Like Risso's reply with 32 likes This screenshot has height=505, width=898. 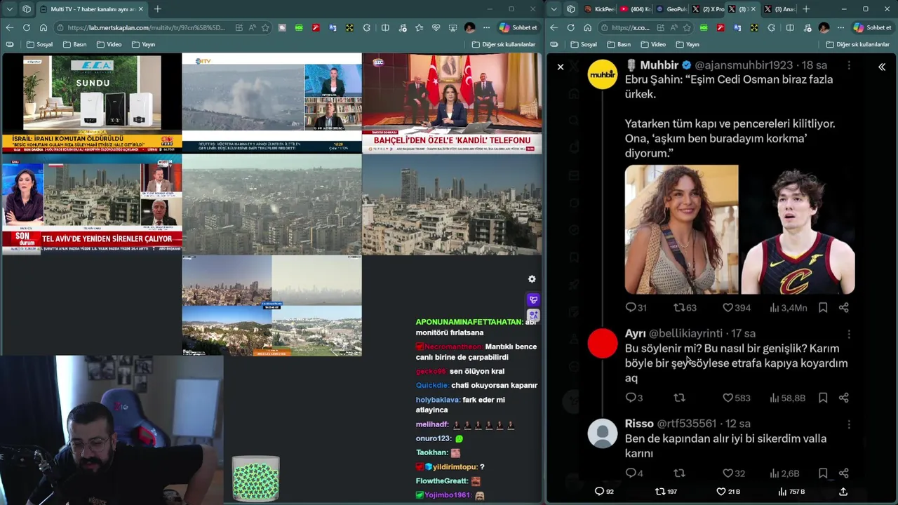tap(734, 473)
